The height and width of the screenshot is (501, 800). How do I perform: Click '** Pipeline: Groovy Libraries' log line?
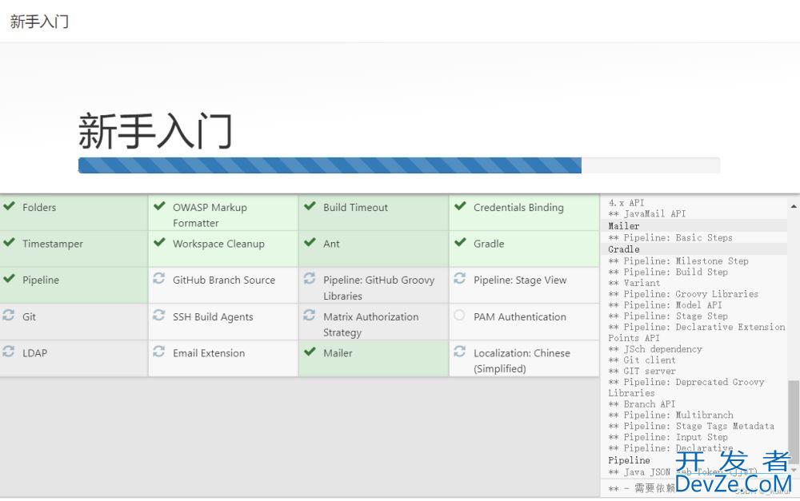pos(683,294)
